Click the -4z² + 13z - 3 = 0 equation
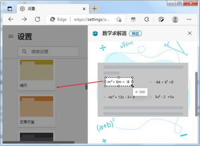 (121, 97)
